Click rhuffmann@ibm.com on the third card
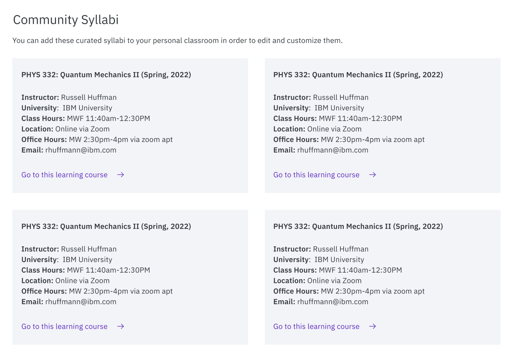The image size is (512, 355). pos(80,301)
